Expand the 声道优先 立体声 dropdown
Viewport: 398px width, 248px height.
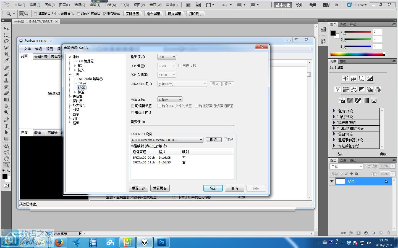pos(170,99)
